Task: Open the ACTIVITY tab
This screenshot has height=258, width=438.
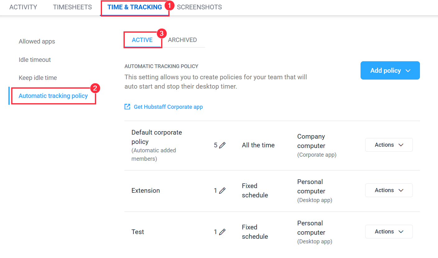Action: (23, 7)
